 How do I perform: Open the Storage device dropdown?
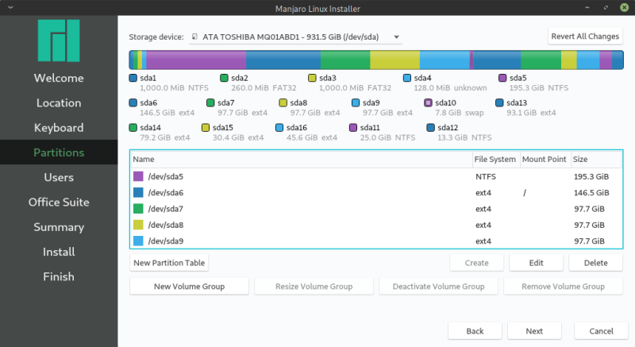tap(295, 37)
